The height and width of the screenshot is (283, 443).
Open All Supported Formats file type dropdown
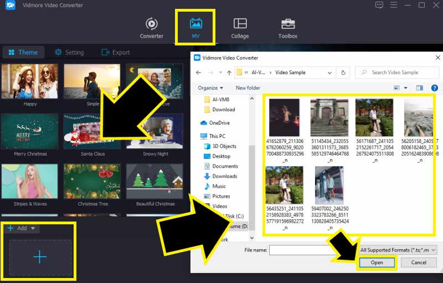[x=398, y=250]
